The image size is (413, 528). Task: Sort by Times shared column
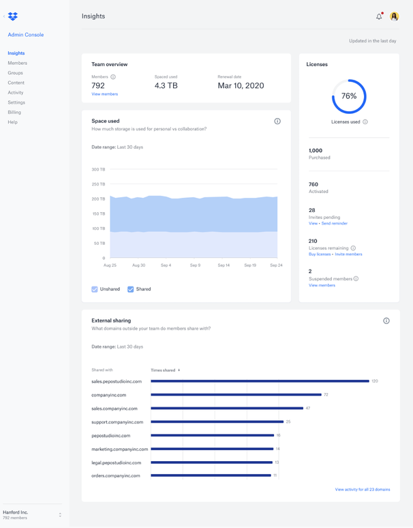pyautogui.click(x=165, y=370)
